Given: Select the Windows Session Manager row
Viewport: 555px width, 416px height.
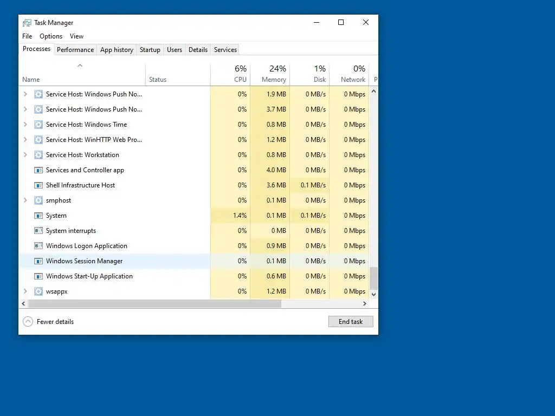Looking at the screenshot, I should (x=194, y=261).
